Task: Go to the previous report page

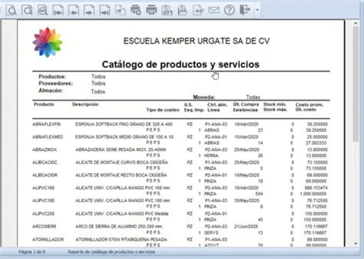Action: (x=74, y=10)
